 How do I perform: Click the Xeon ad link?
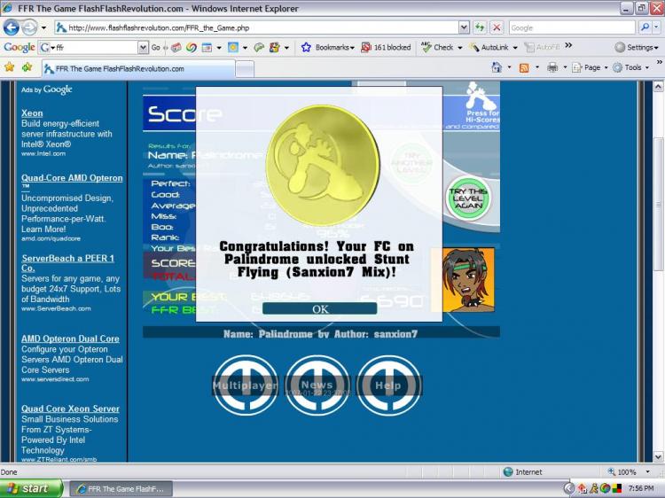click(x=32, y=113)
